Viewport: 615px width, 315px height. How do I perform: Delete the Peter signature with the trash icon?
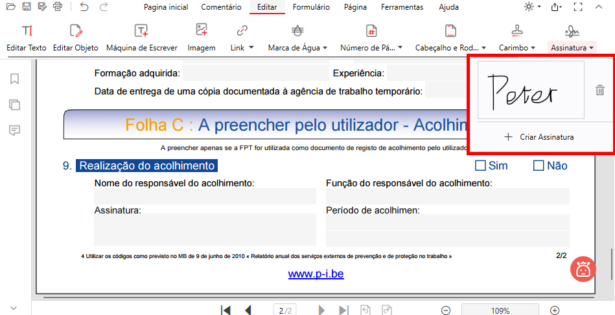(x=599, y=91)
